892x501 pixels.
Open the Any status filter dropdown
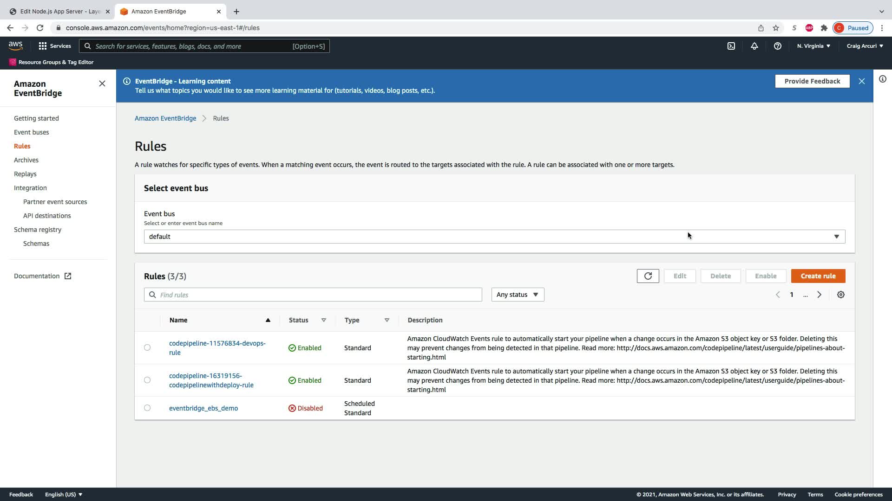[x=517, y=295]
